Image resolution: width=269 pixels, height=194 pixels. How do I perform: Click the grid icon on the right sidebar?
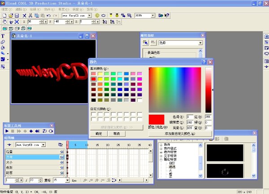pyautogui.click(x=266, y=61)
